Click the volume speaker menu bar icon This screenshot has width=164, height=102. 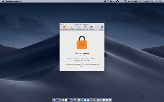coord(129,1)
